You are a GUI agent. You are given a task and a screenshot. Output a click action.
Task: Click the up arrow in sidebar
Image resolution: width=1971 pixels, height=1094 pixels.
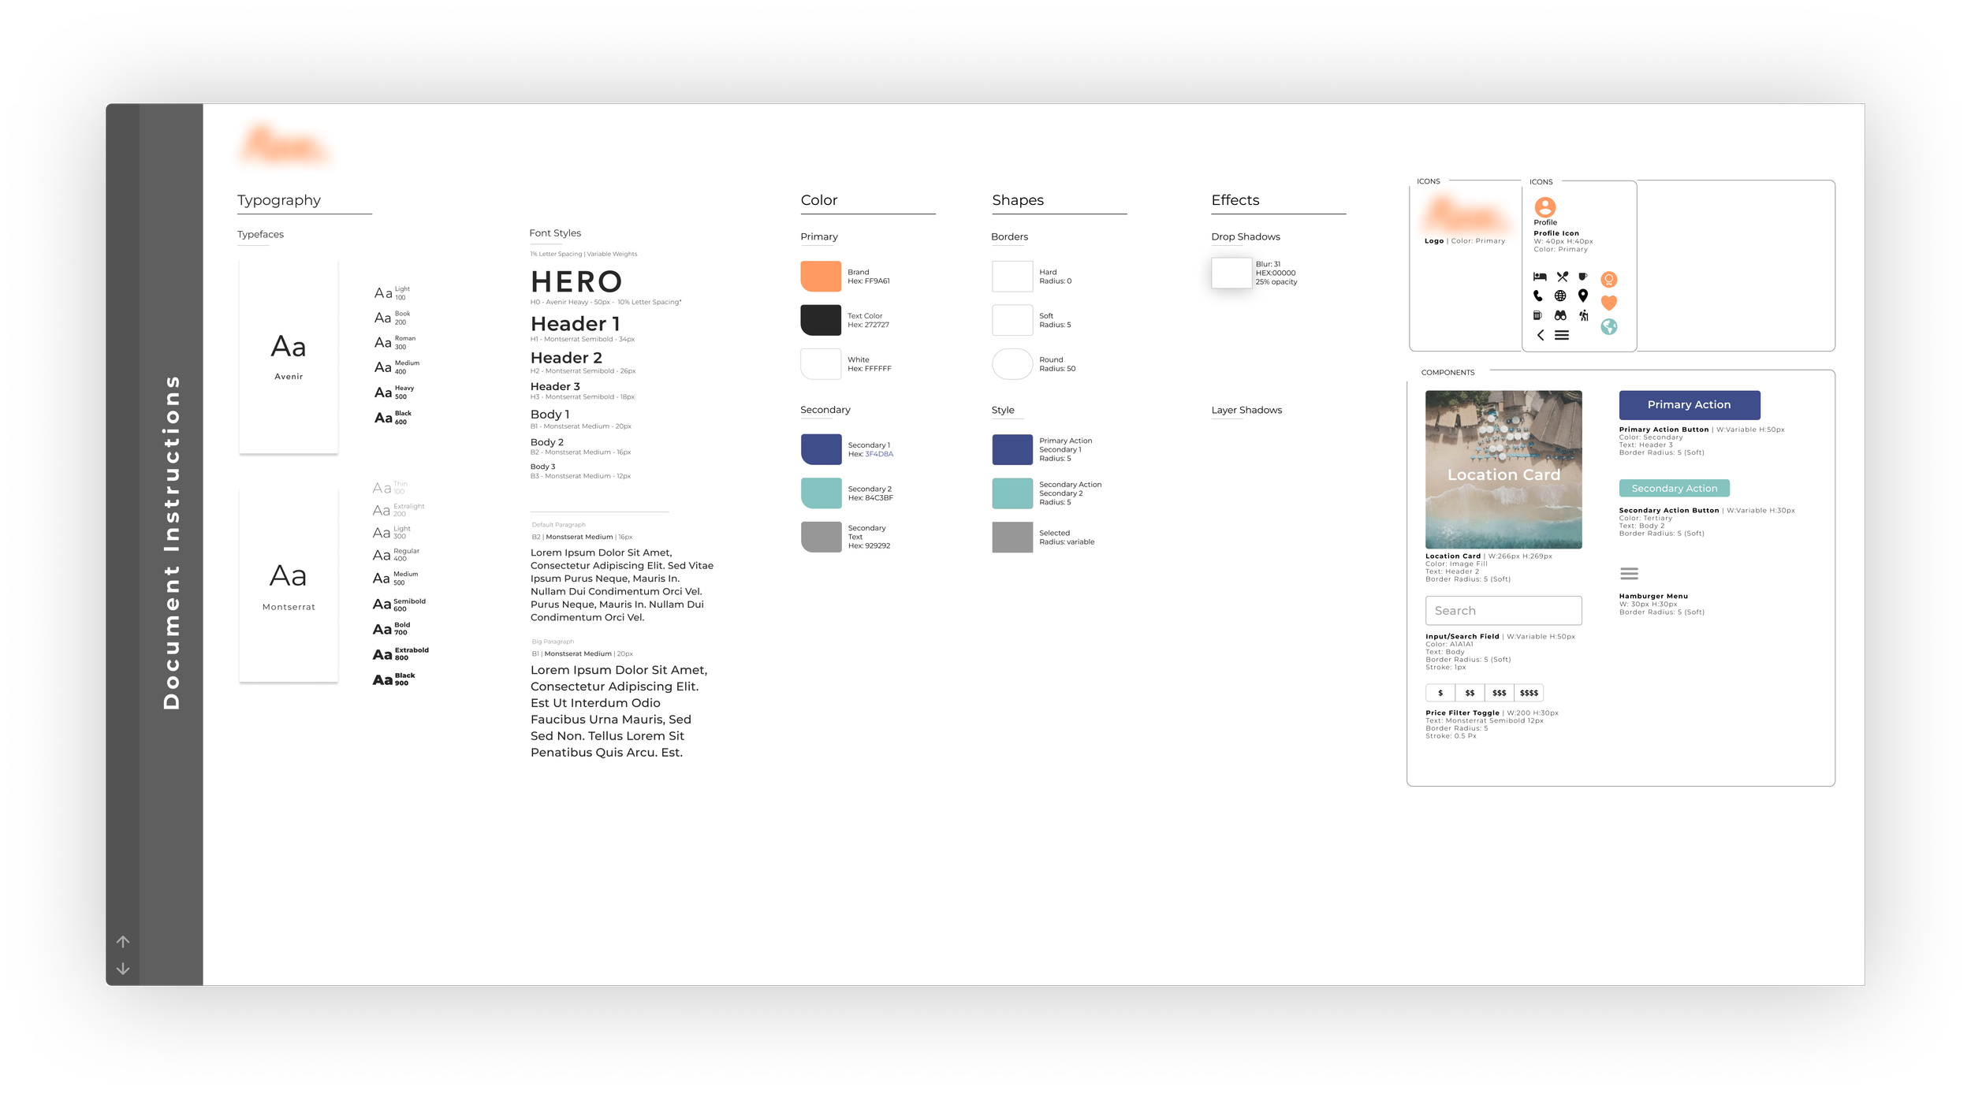click(x=123, y=942)
